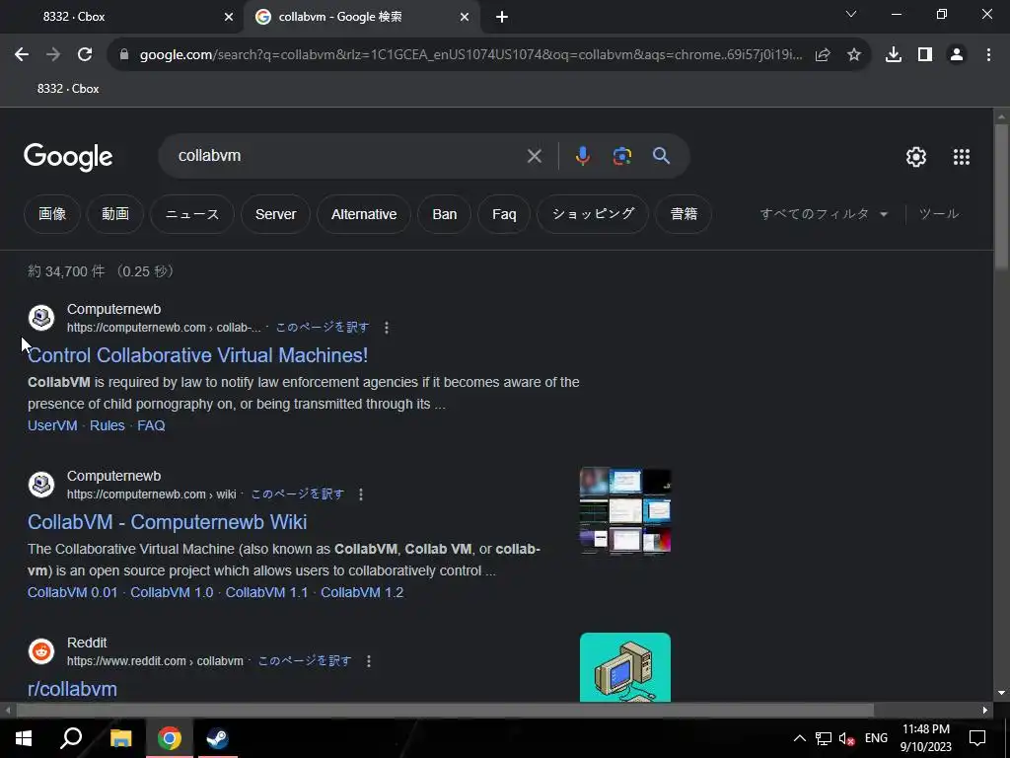The image size is (1010, 758).
Task: Bookmark this page with the star icon
Action: 854,55
